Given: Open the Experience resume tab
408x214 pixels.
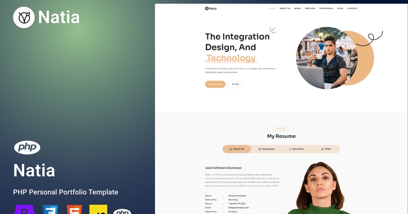Looking at the screenshot, I should click(267, 149).
